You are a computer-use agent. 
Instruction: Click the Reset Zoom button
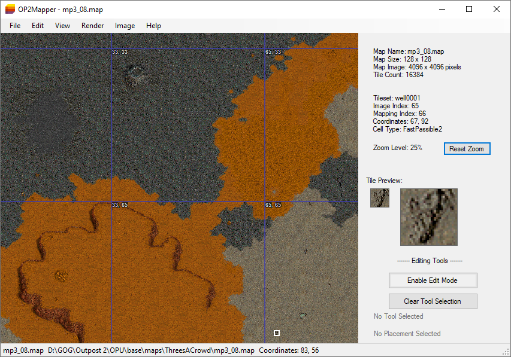point(467,149)
